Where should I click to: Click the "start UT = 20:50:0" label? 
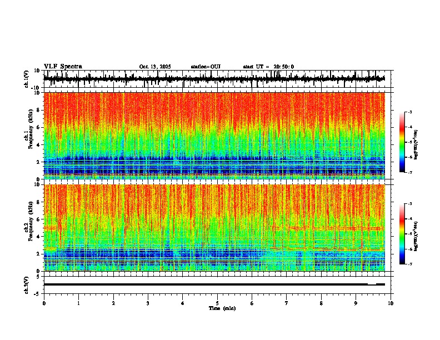click(x=268, y=67)
